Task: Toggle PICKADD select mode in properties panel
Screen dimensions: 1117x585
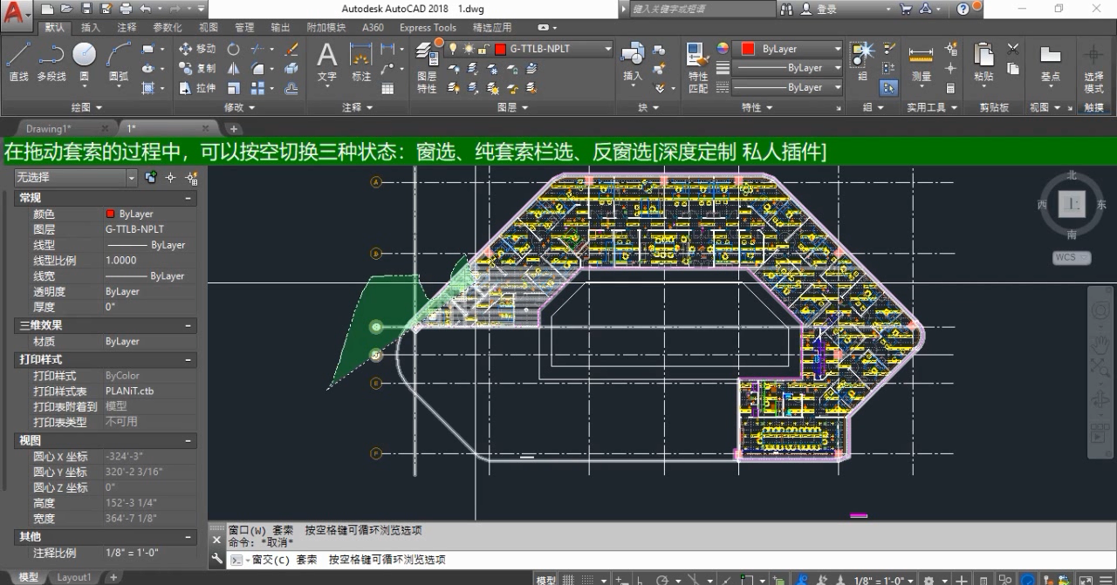Action: click(151, 178)
